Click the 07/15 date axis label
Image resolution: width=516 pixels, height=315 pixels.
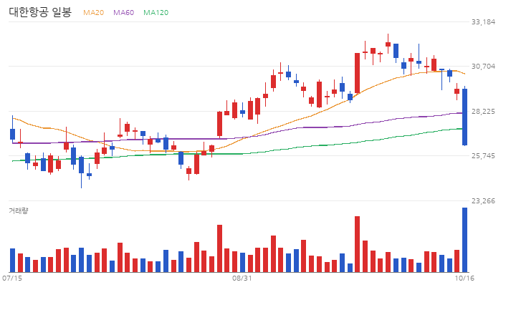(12, 278)
